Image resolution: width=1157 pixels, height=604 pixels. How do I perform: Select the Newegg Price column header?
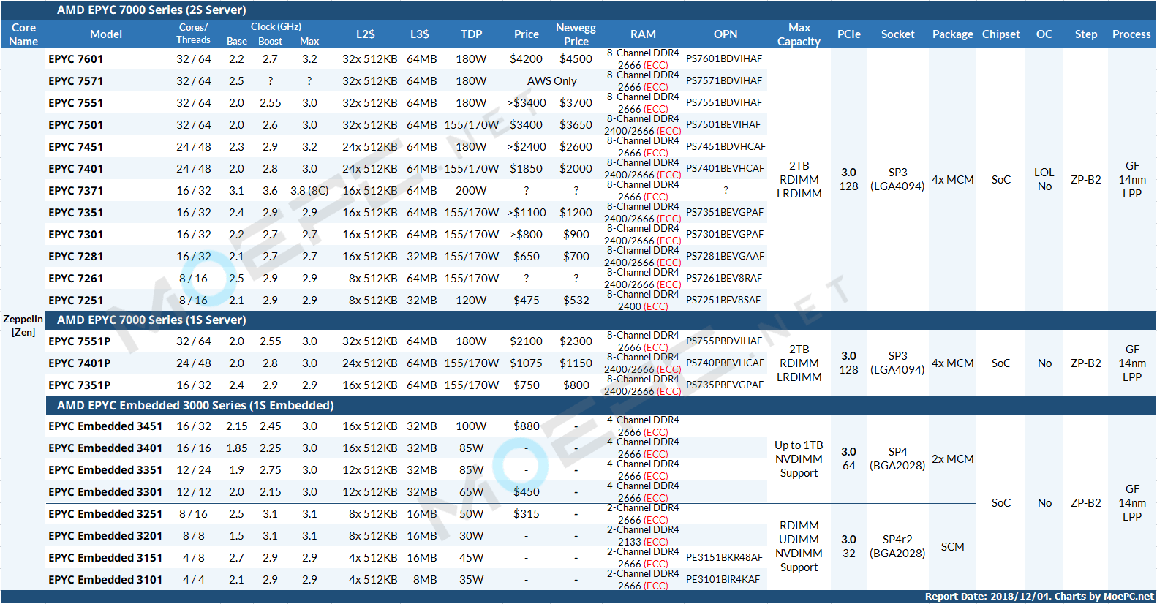(x=576, y=34)
